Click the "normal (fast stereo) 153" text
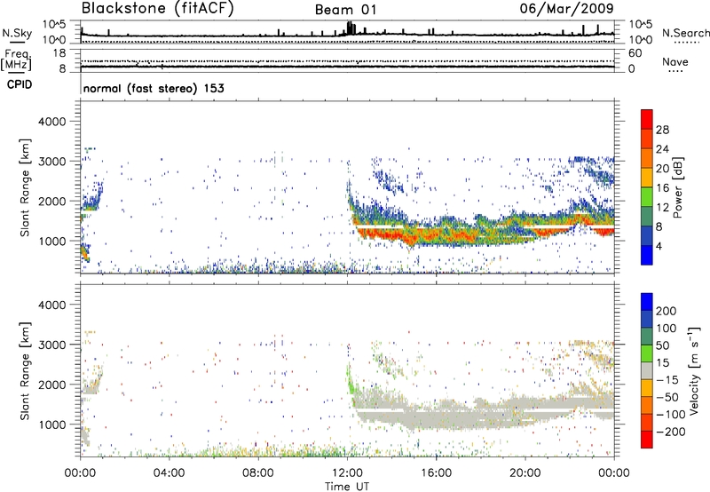The height and width of the screenshot is (492, 710). click(x=154, y=89)
